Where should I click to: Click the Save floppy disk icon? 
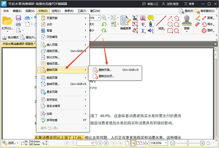click(x=18, y=18)
